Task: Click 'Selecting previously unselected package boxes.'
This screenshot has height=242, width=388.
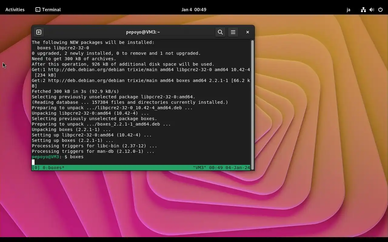Action: pyautogui.click(x=95, y=119)
